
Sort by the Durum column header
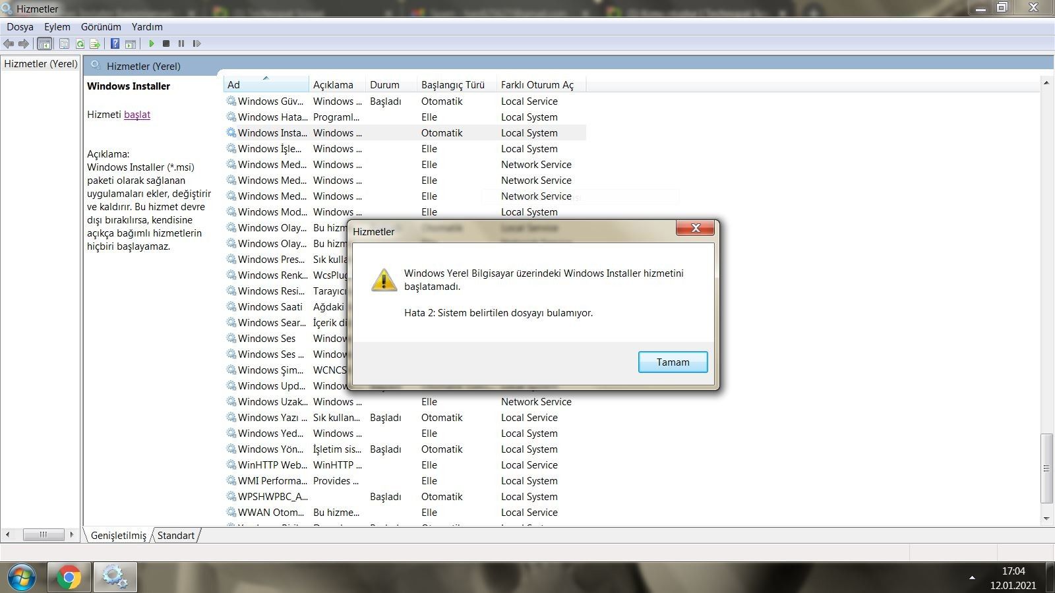[x=391, y=84]
